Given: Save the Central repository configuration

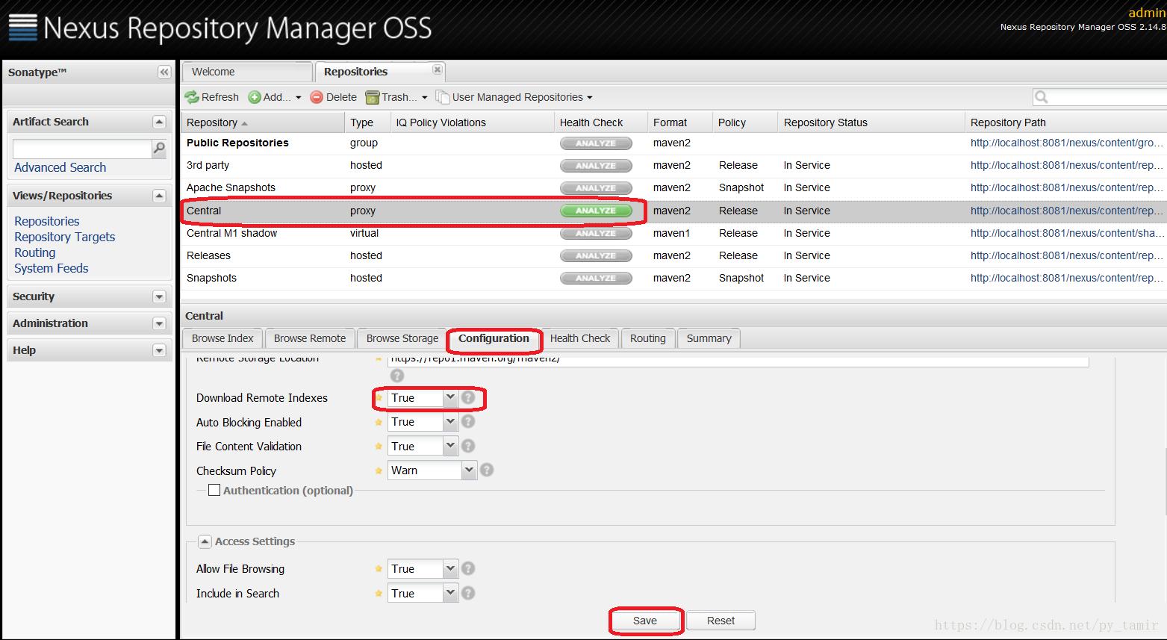Looking at the screenshot, I should [x=645, y=621].
